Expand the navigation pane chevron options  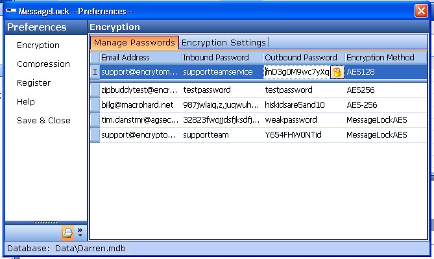pyautogui.click(x=80, y=232)
